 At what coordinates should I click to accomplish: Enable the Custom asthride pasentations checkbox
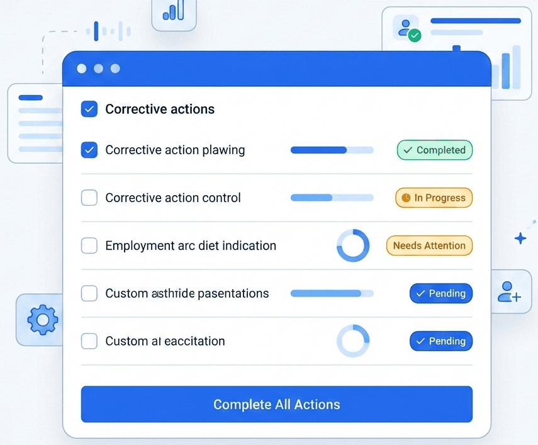89,293
